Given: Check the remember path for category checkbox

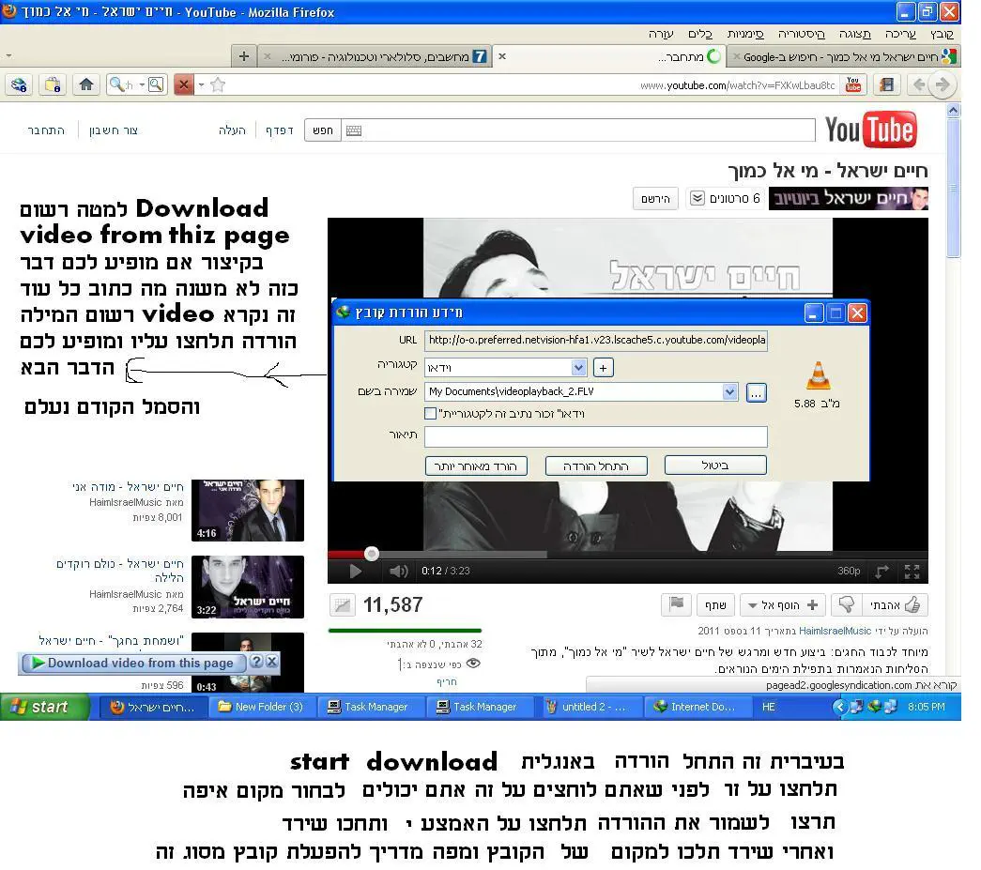Looking at the screenshot, I should click(x=431, y=413).
